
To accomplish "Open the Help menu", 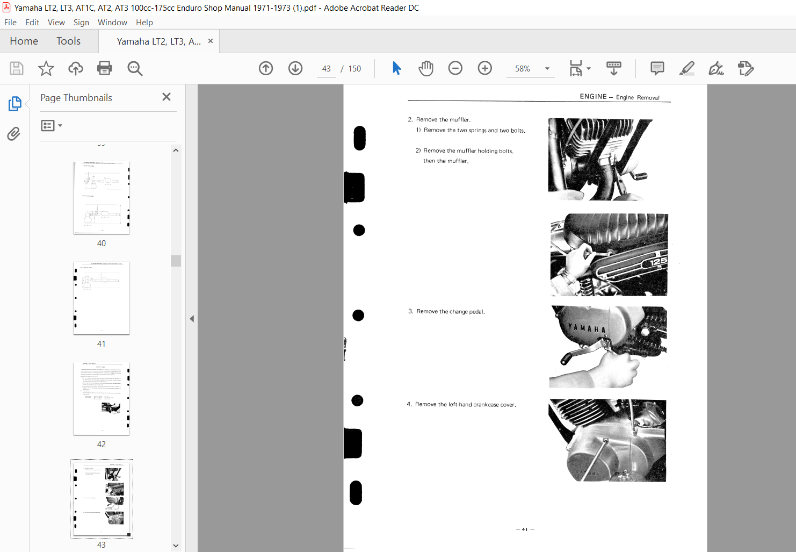I will coord(144,23).
